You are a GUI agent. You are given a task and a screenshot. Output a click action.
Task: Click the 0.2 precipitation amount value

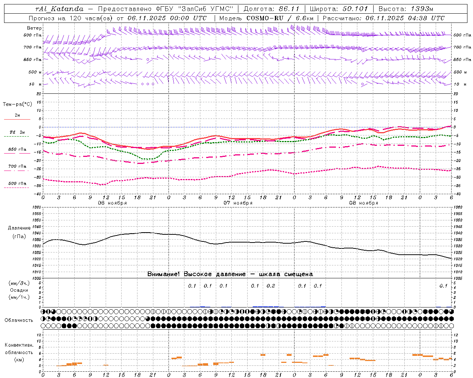click(271, 286)
